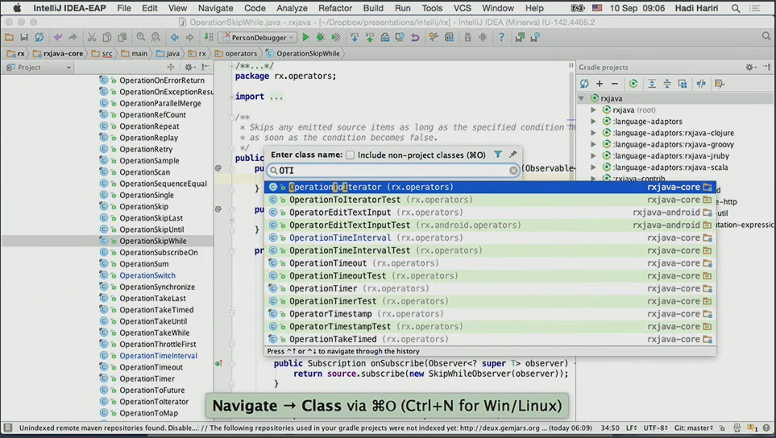Click the Git: master status widget
Screen dimensions: 776x438
click(x=695, y=428)
